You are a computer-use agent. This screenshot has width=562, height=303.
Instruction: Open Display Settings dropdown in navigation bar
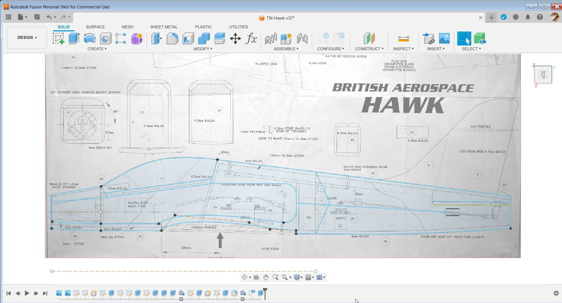click(x=298, y=277)
